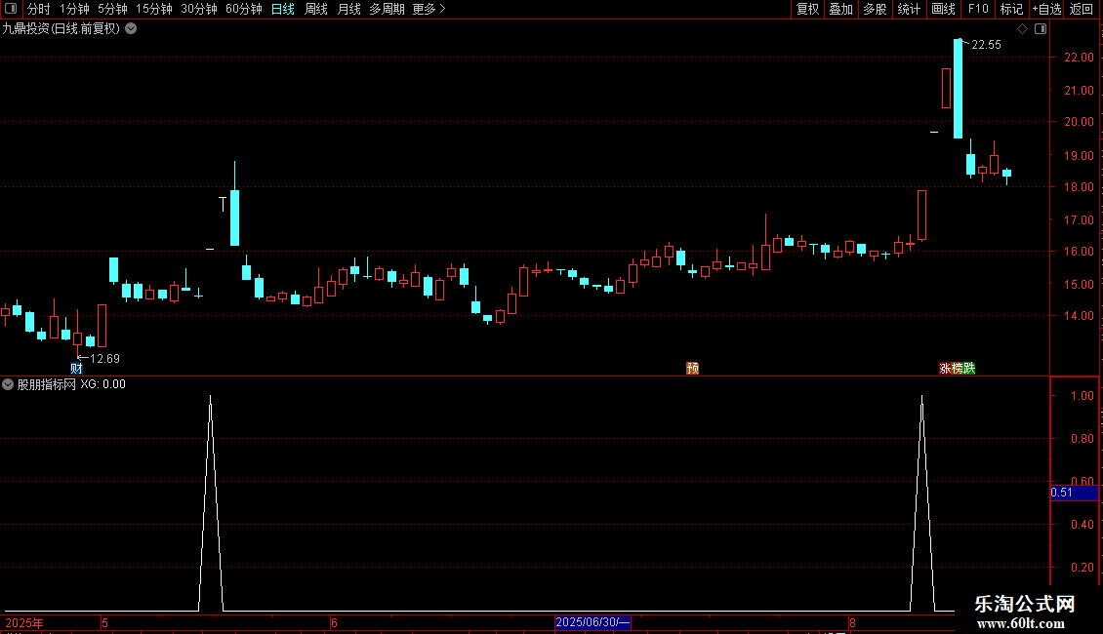Screen dimensions: 1103x634
Task: Click the 2025/06/30 date label
Action: [592, 622]
